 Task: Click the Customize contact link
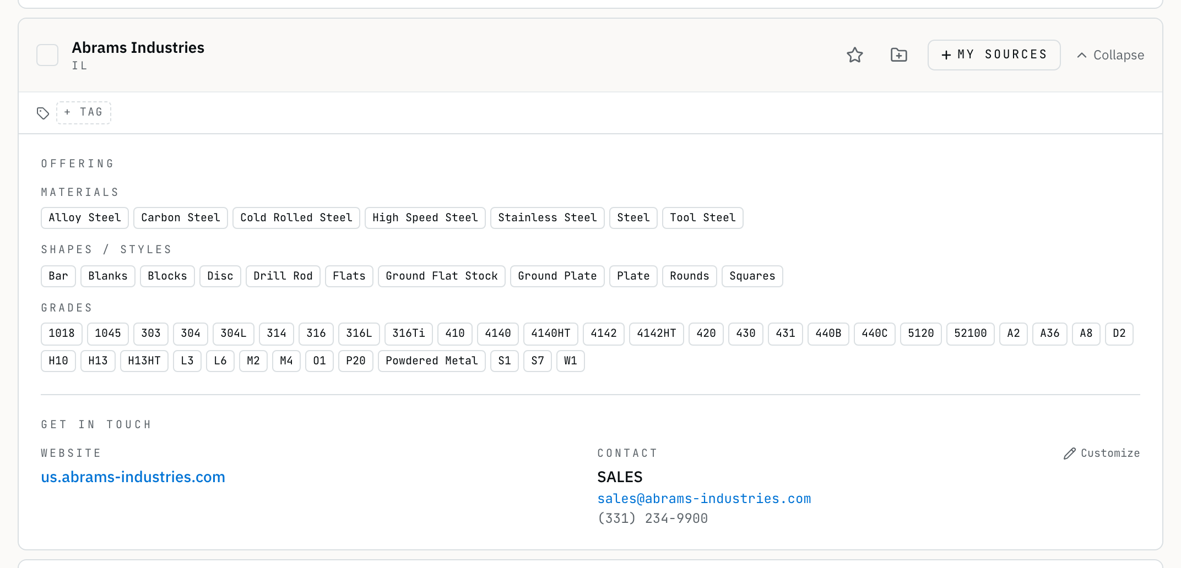point(1102,454)
